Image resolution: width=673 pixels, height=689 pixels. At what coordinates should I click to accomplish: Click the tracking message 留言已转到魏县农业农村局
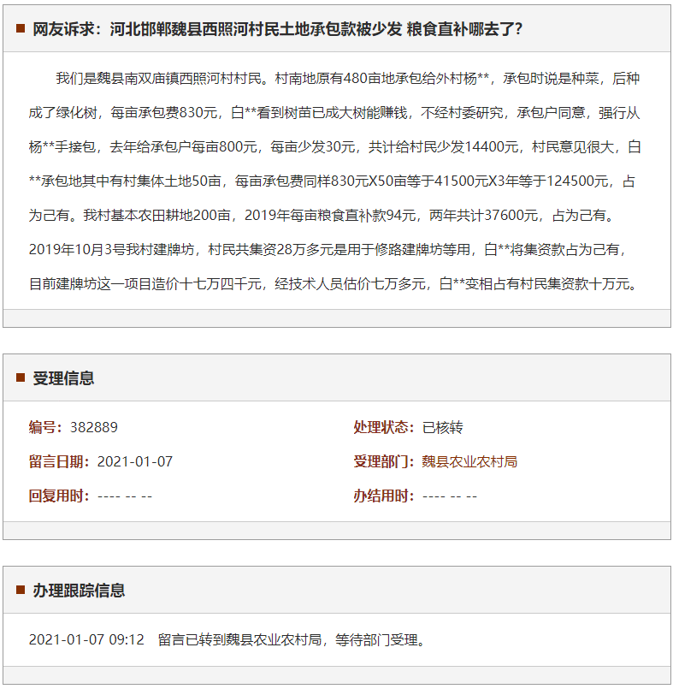coord(240,639)
